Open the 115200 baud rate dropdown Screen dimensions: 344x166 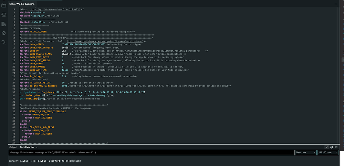328,153
